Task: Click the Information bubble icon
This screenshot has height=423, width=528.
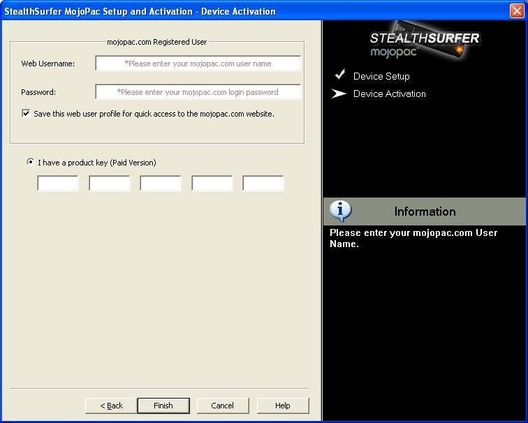Action: [340, 211]
